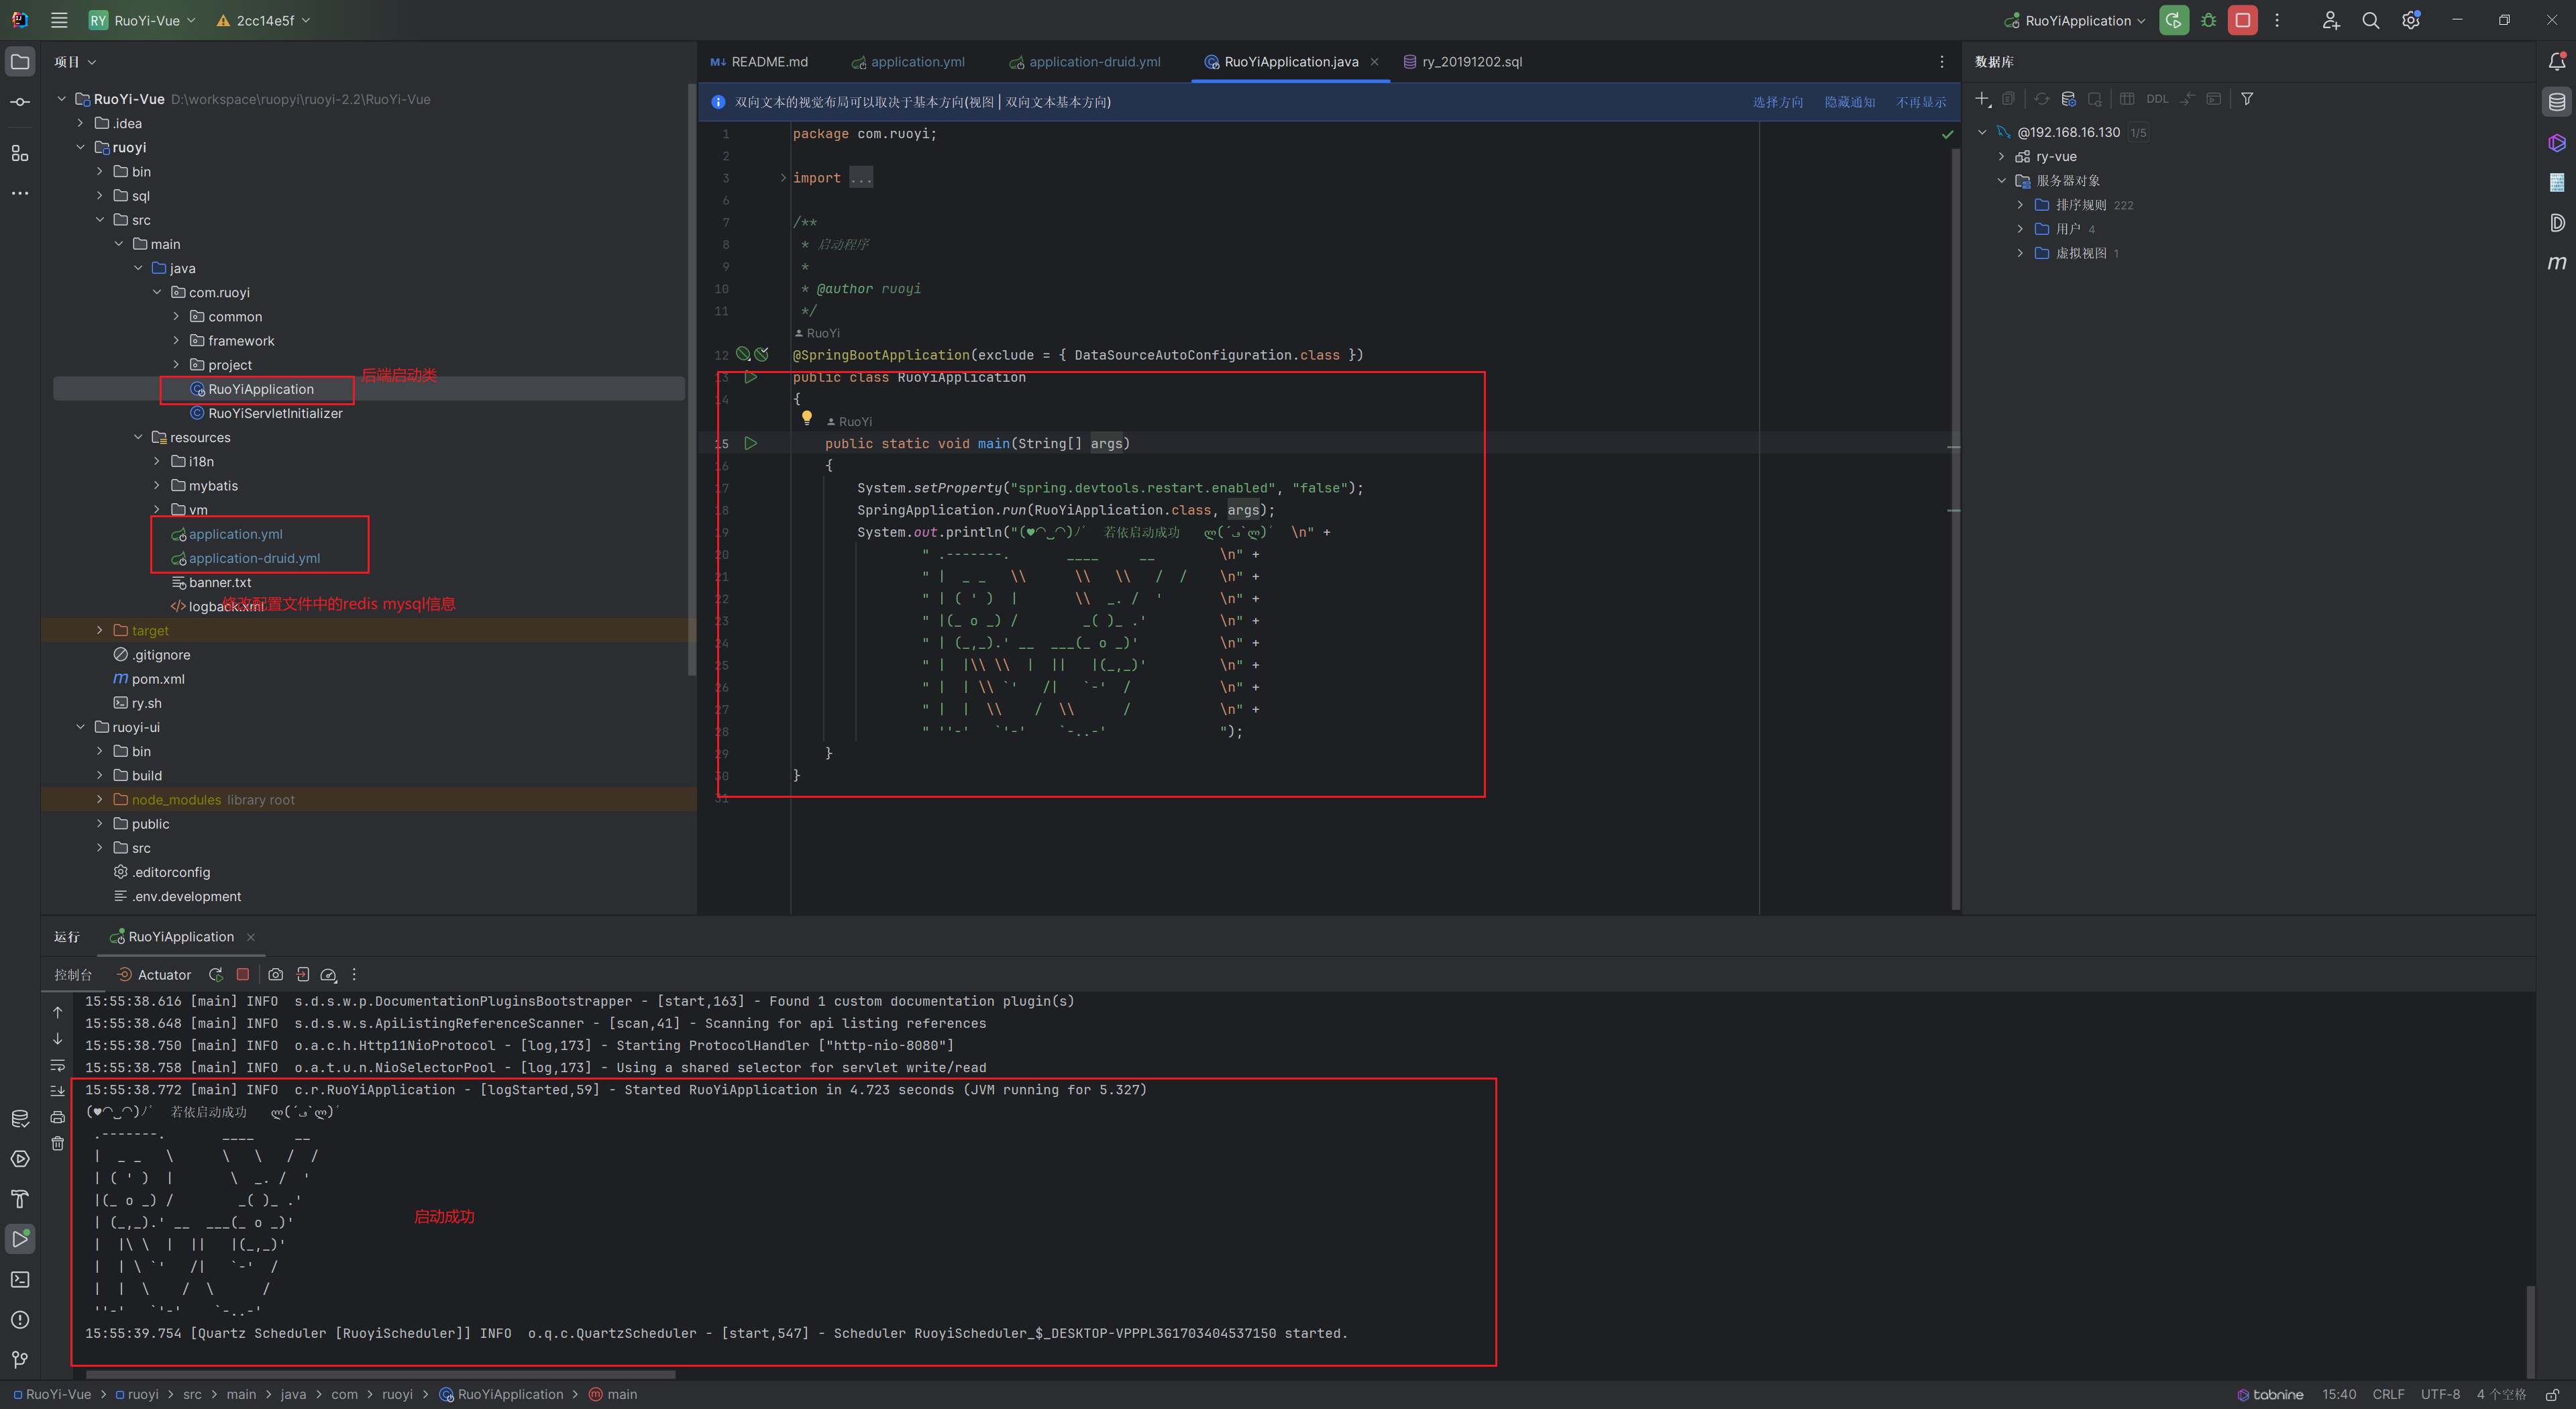Screen dimensions: 2576x1409
Task: Rerun application in Run panel toolbar
Action: click(215, 974)
